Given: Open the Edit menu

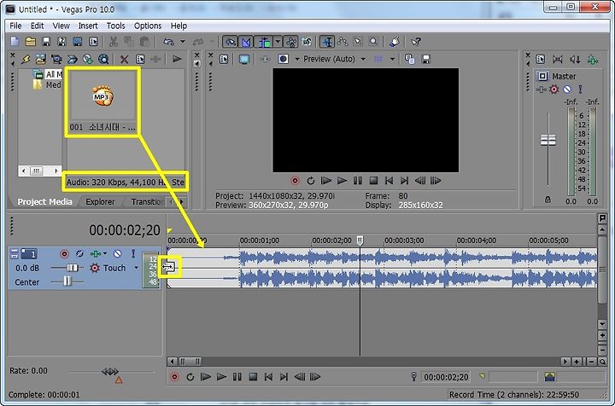Looking at the screenshot, I should point(38,26).
